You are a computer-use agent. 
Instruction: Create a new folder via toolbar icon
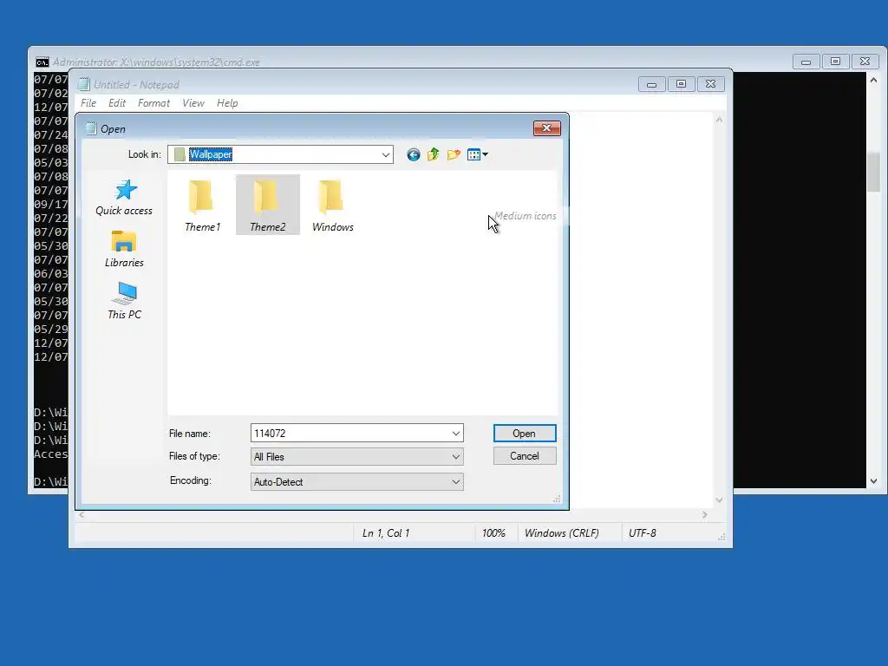(x=454, y=154)
